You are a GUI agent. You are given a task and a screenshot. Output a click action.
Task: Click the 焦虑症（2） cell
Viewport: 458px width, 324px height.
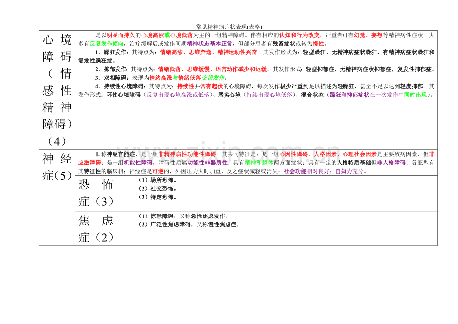(x=96, y=229)
